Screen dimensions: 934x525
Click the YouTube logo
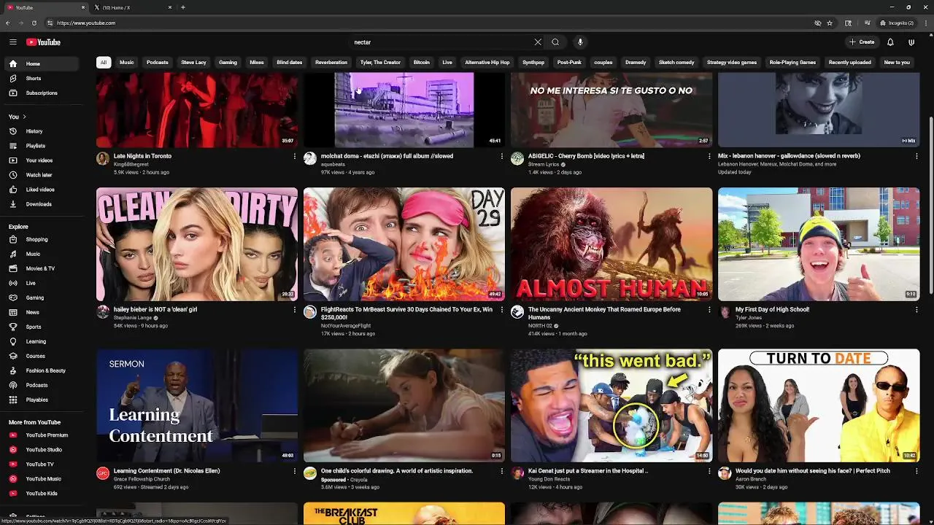pyautogui.click(x=44, y=42)
